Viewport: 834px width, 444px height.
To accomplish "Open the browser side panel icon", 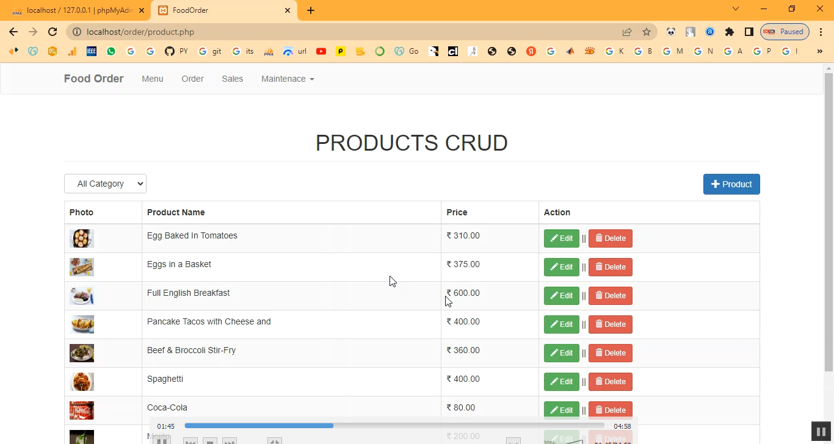I will [x=749, y=32].
